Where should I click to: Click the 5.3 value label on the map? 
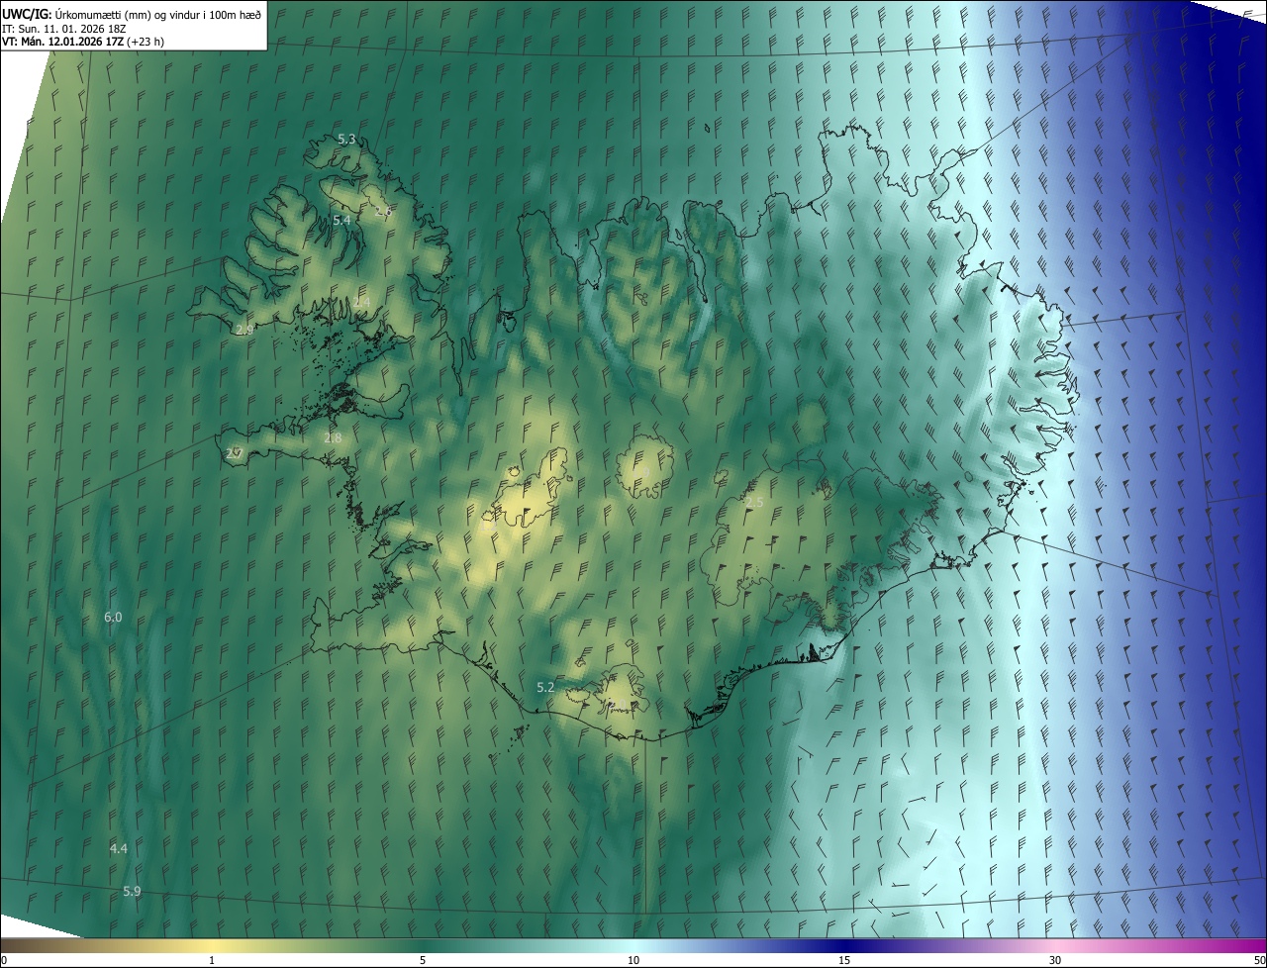(x=346, y=140)
